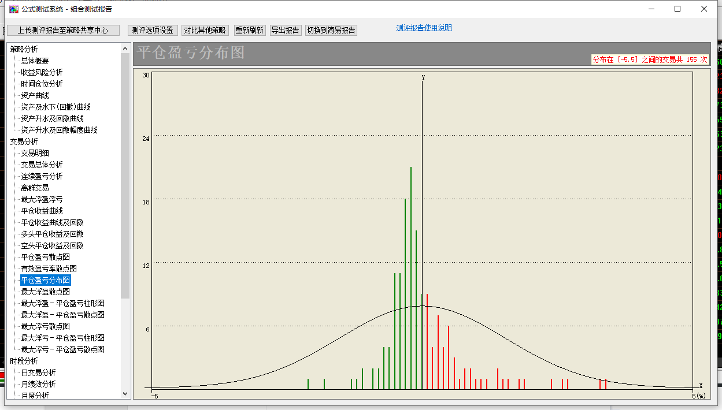The width and height of the screenshot is (722, 410).
Task: Show 平仓收益曲线
Action: (42, 211)
